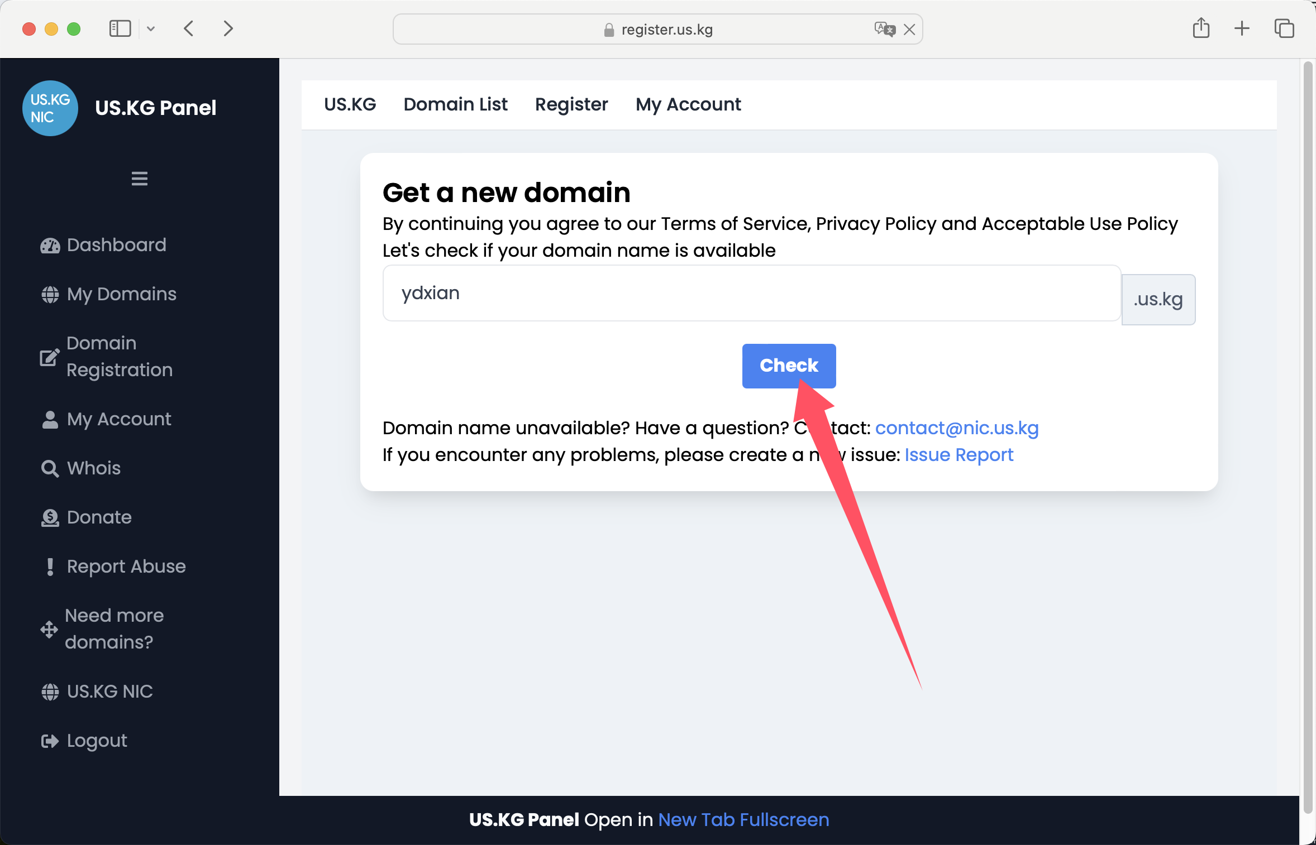Switch to Domain List tab

click(x=456, y=104)
